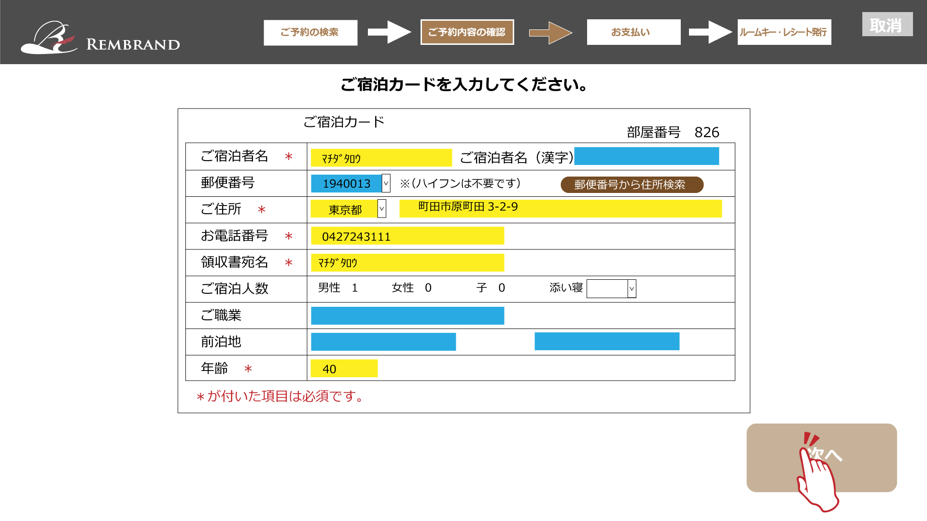Select the ご予約の検索 step

[310, 32]
